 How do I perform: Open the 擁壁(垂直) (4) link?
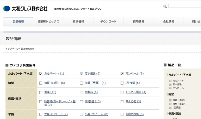point(95,83)
